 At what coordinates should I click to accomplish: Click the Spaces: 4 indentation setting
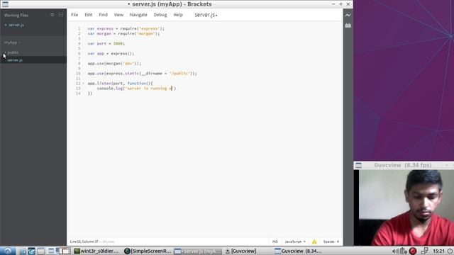pos(331,242)
